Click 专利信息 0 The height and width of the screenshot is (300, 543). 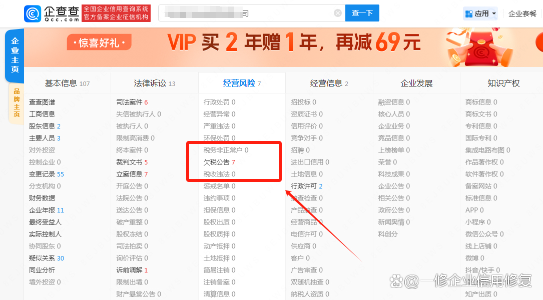(481, 126)
